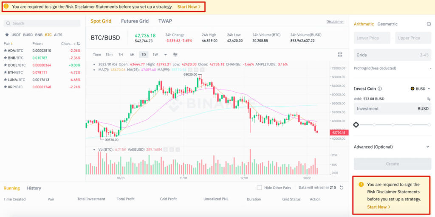
Task: Select the DOGE/BTC pair row
Action: tap(42, 65)
